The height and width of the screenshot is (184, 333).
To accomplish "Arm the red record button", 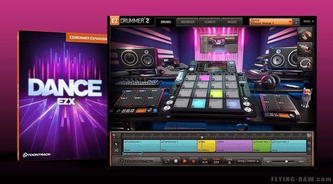I will (193, 161).
